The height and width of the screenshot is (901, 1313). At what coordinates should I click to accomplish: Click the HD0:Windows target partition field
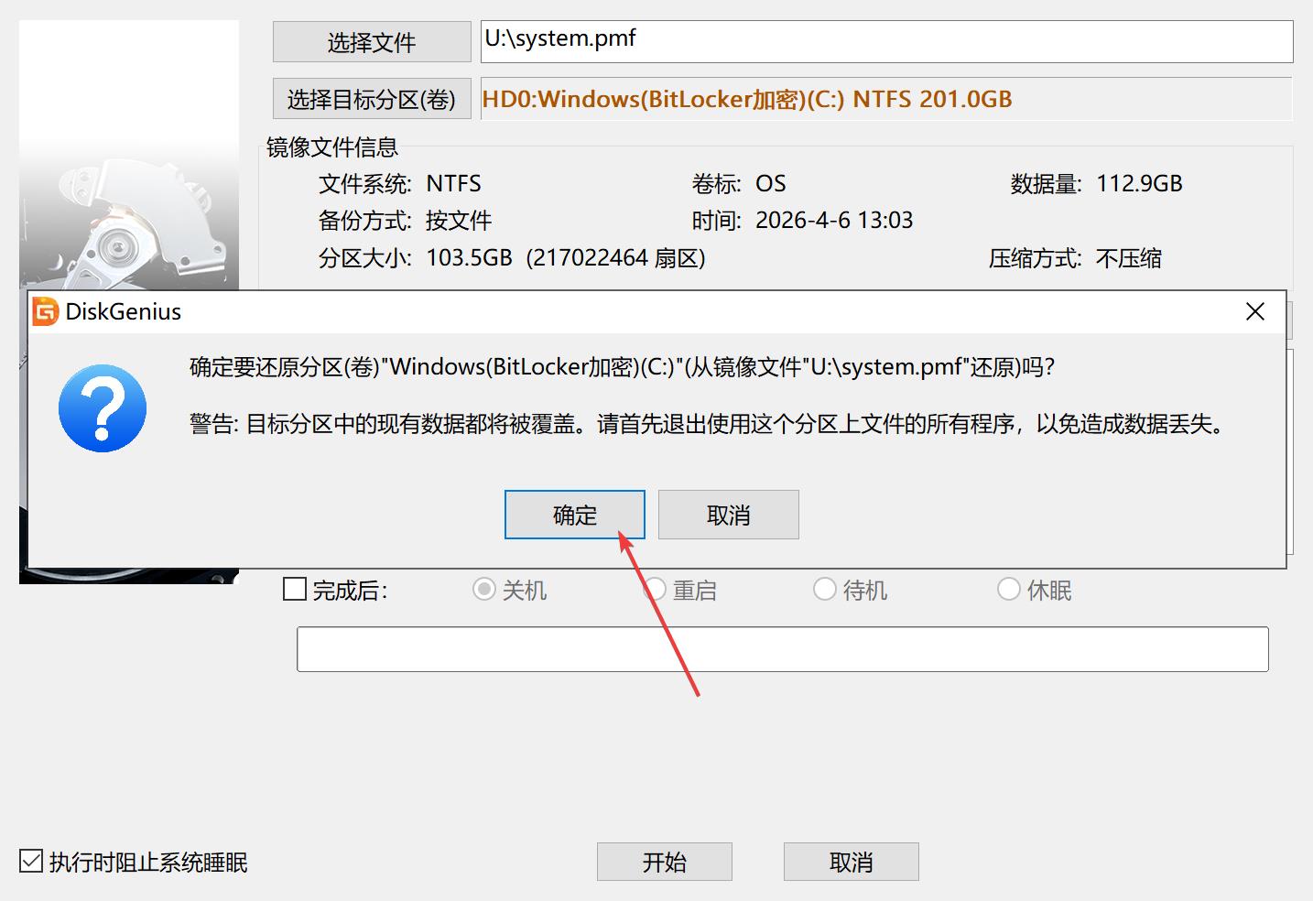point(885,99)
